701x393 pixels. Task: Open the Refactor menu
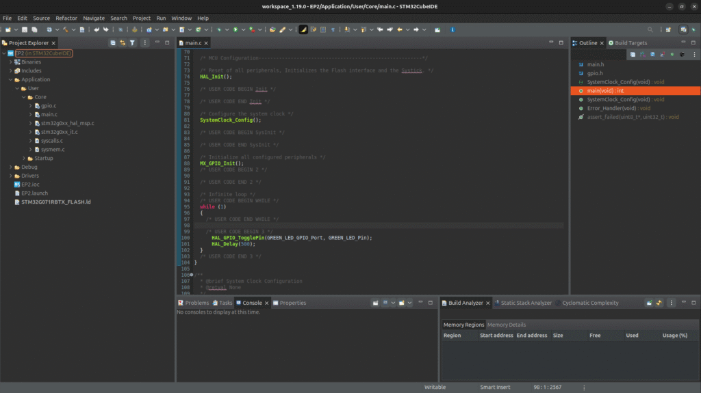[66, 18]
